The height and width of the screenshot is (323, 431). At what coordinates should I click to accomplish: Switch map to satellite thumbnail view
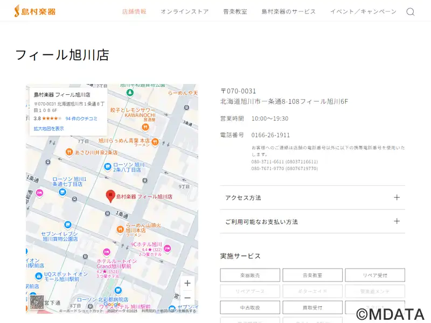37,303
